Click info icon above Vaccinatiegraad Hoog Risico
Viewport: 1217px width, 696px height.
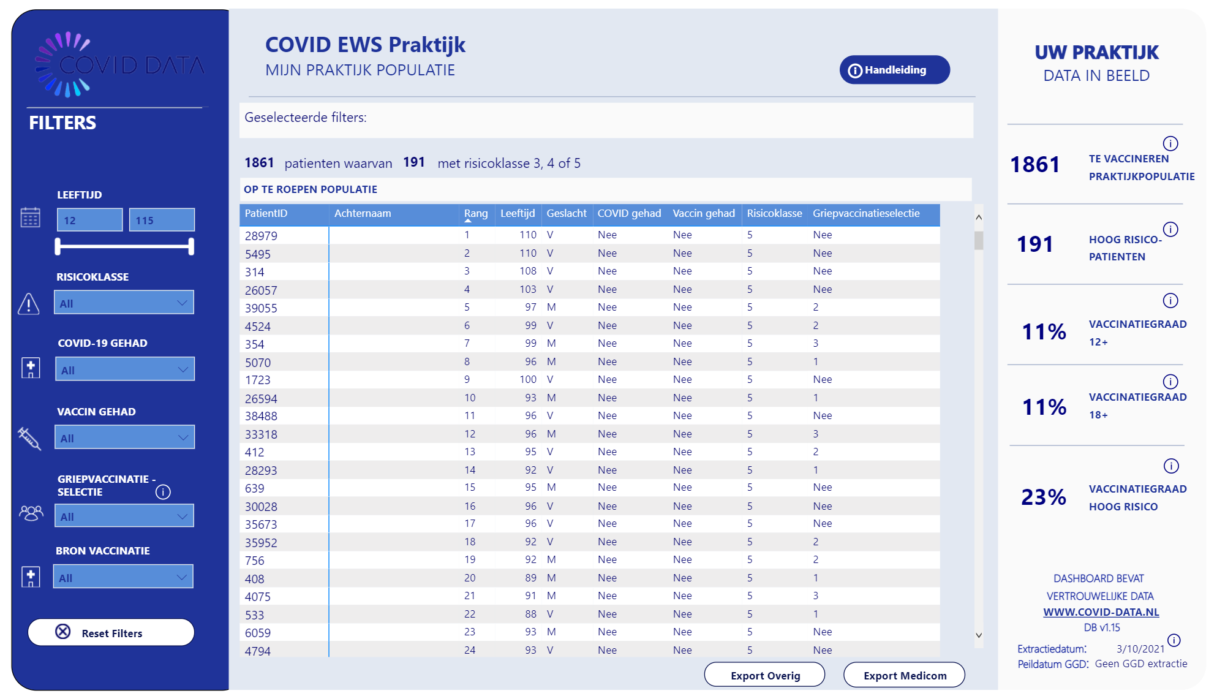click(1170, 466)
